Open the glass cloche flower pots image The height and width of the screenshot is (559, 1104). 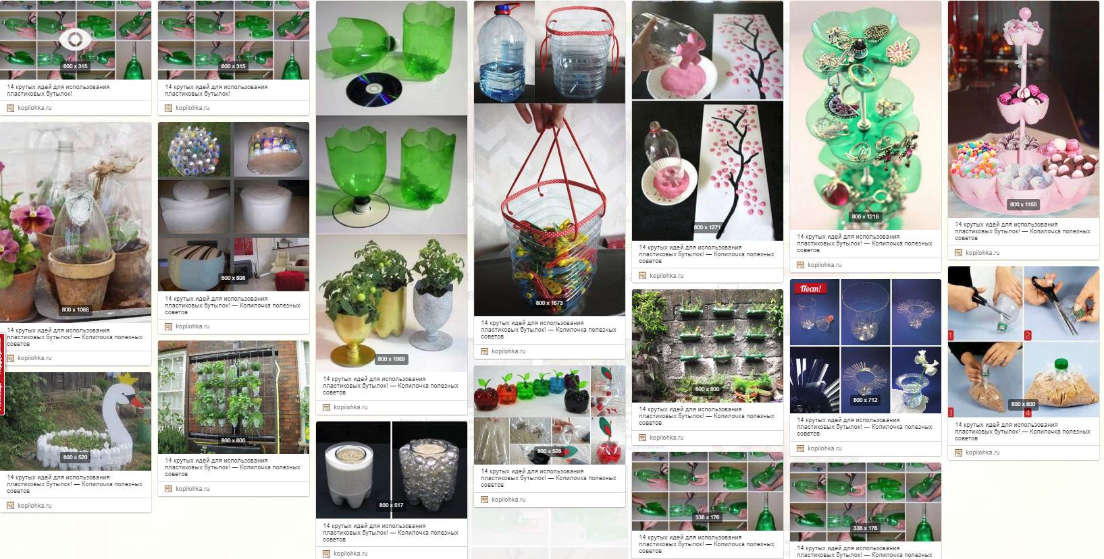tap(76, 222)
